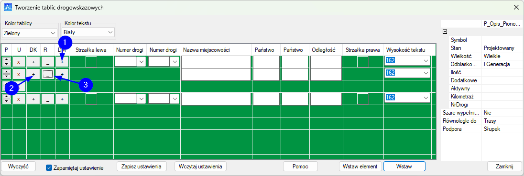Click the move-down arrow in second row's P column
The width and height of the screenshot is (524, 176).
pos(7,77)
